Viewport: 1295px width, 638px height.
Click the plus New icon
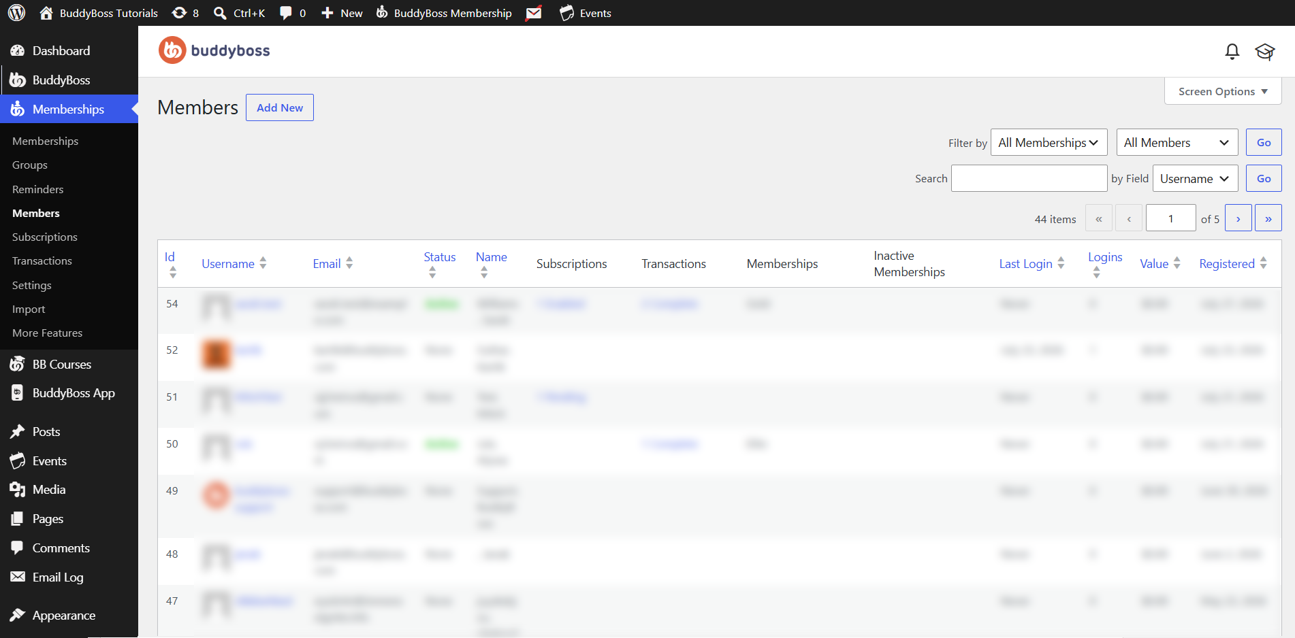(x=327, y=13)
